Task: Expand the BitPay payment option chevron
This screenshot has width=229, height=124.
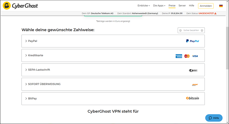Action: (26, 99)
